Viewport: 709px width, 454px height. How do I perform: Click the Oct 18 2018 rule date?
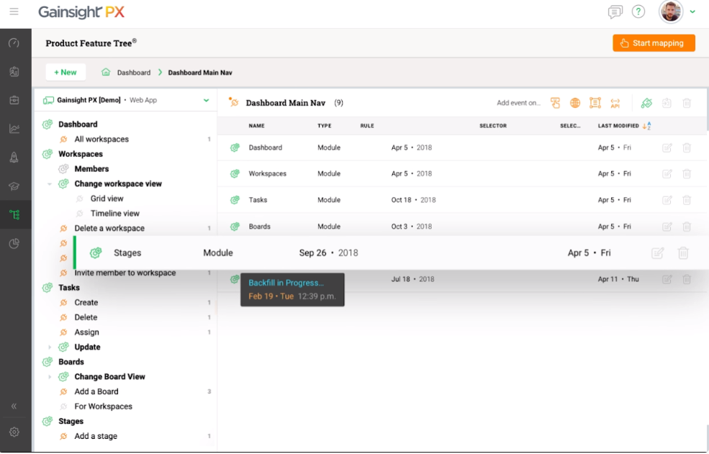[x=413, y=200]
